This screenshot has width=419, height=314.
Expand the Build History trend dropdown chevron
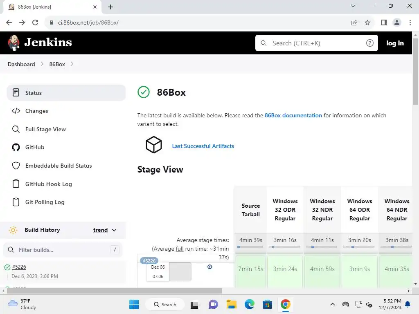(114, 230)
